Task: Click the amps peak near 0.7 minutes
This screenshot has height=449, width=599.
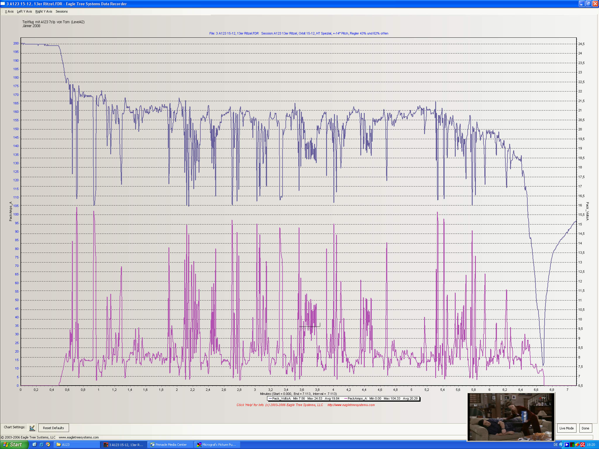Action: [x=77, y=208]
